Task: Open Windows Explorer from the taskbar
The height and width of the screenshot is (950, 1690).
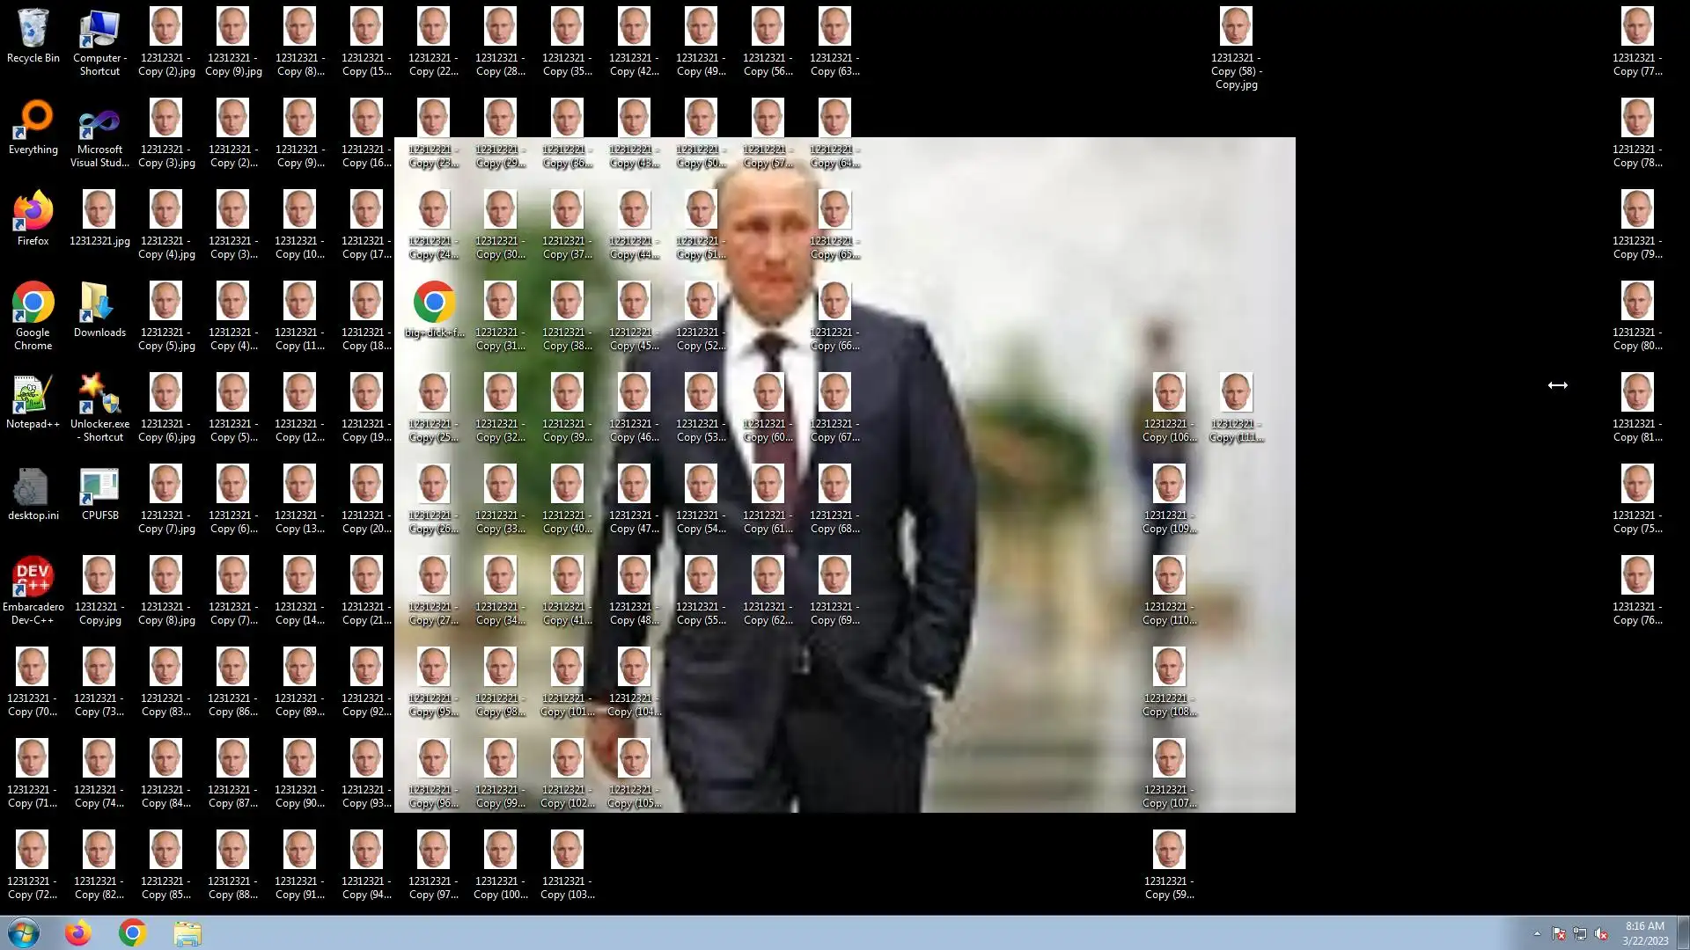Action: tap(187, 932)
